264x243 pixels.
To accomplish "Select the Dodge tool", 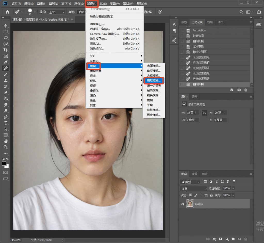I will coord(6,111).
